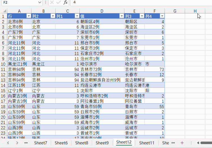Click the formula bar input showing 4

[x=141, y=3]
